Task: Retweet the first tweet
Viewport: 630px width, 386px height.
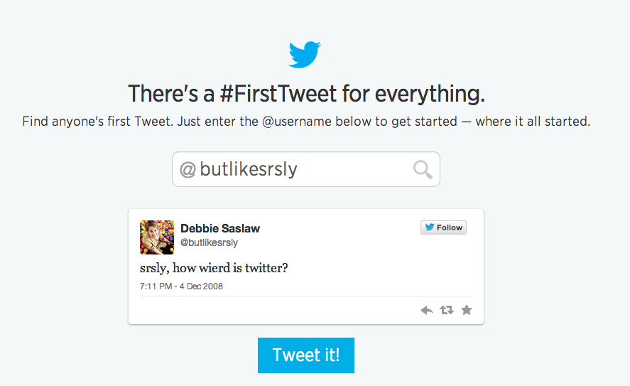Action: pyautogui.click(x=447, y=310)
